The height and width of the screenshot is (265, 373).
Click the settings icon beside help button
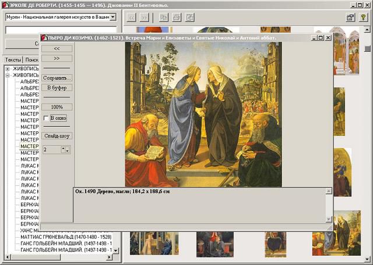[x=351, y=17]
